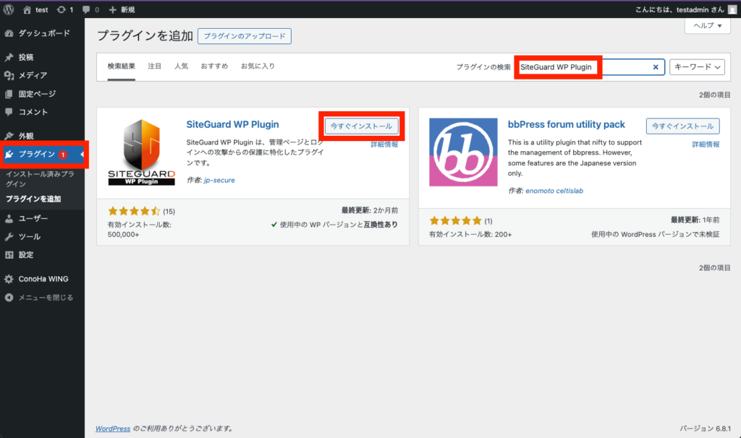The width and height of the screenshot is (741, 438).
Task: Click バージョン 6.8.1 footer text
Action: click(x=705, y=429)
